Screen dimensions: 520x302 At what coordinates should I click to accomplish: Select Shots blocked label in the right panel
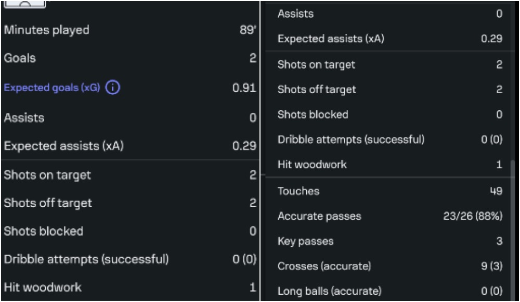pos(313,115)
